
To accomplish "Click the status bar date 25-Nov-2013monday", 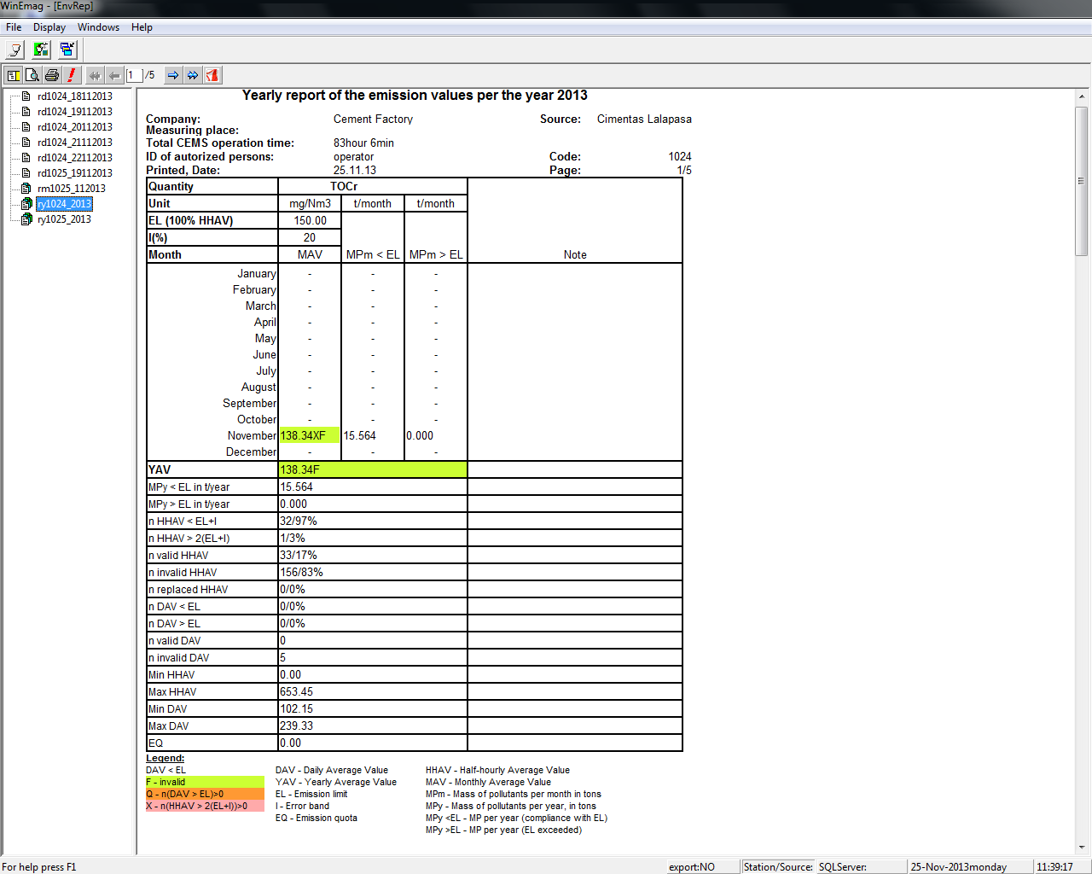I will pos(959,867).
